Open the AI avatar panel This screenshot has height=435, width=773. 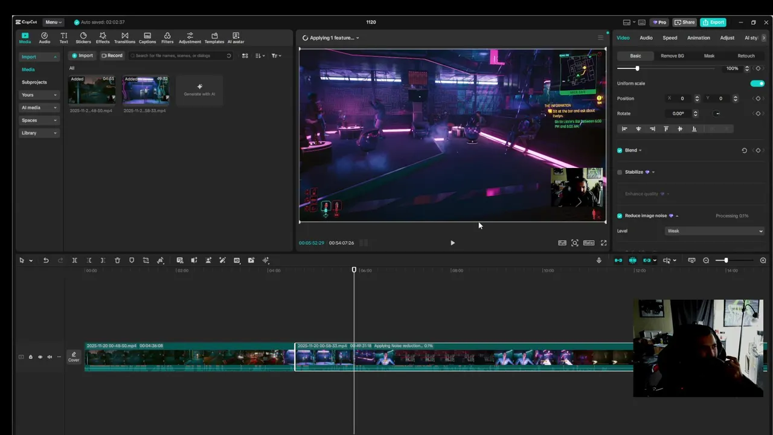[236, 38]
